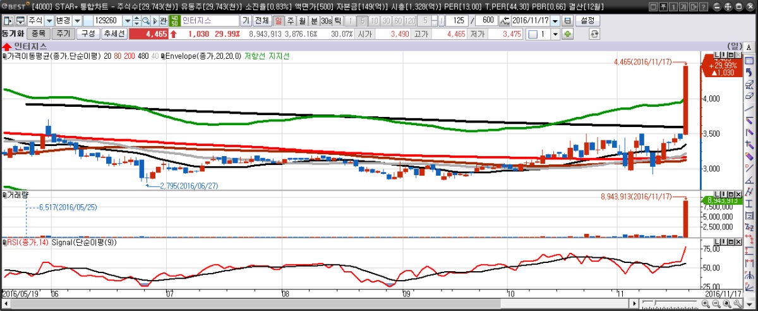
Task: Click the '설정' settings button
Action: (x=588, y=21)
